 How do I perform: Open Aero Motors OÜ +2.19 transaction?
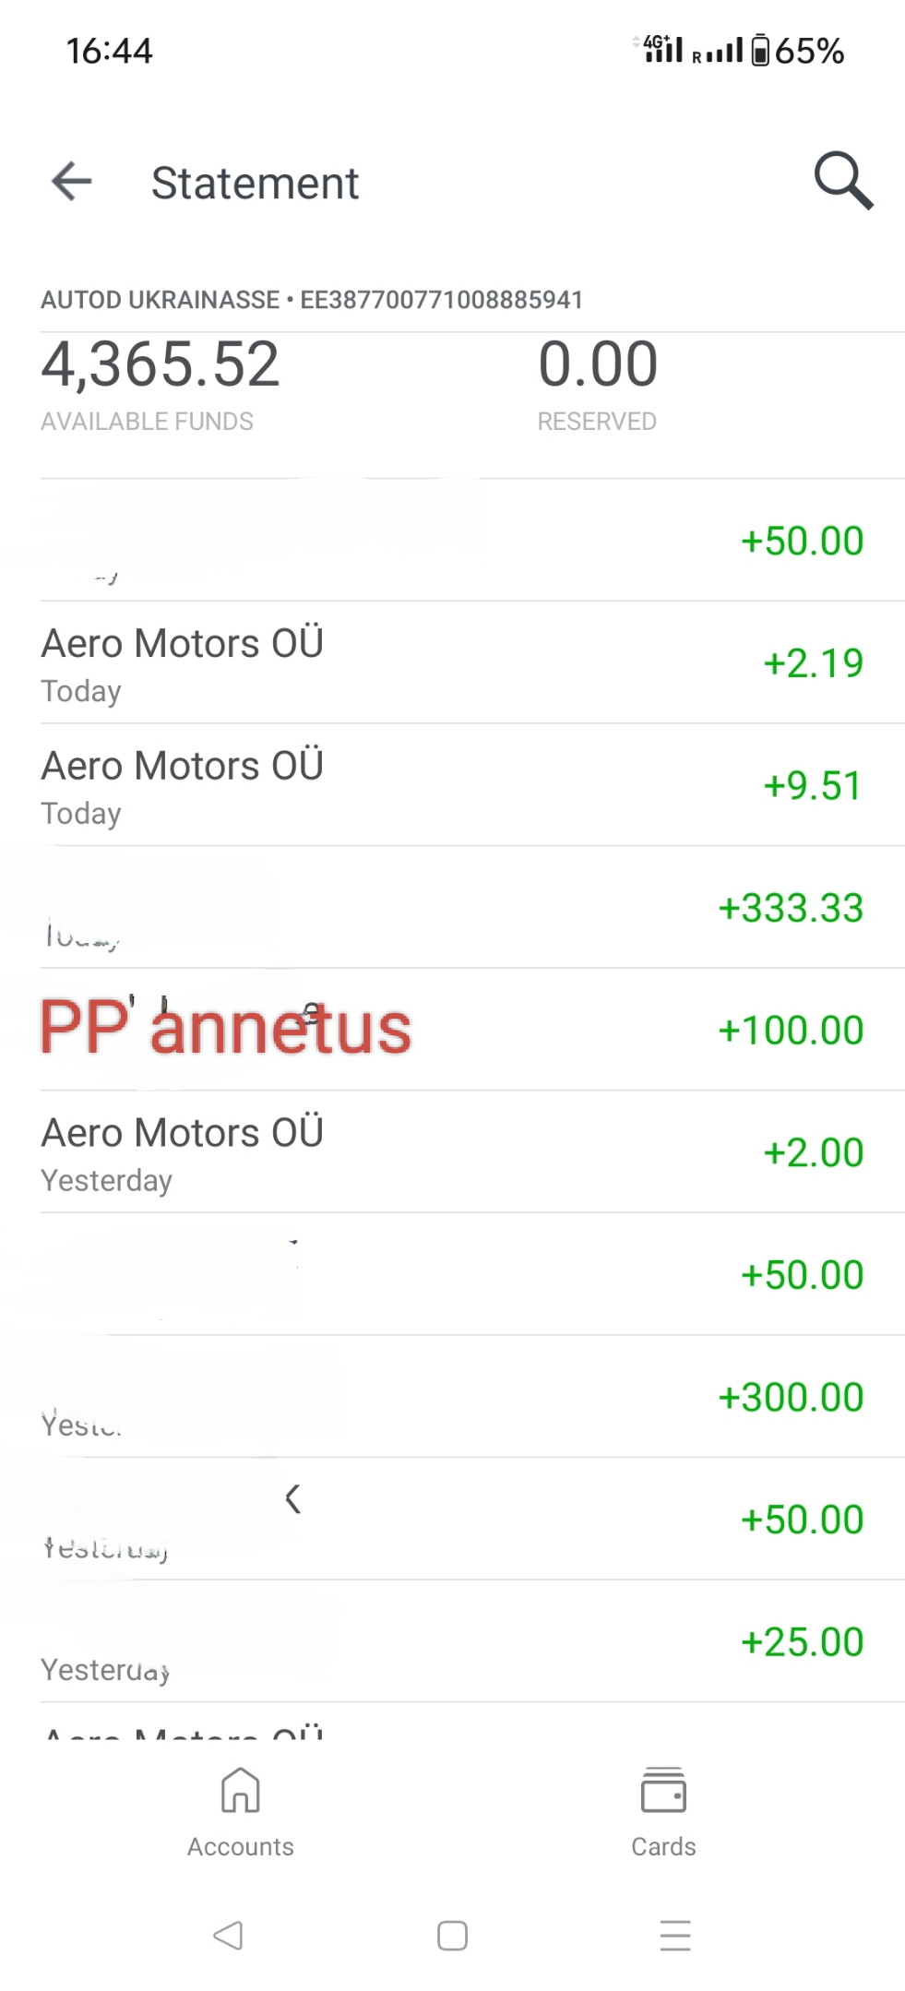pyautogui.click(x=452, y=662)
